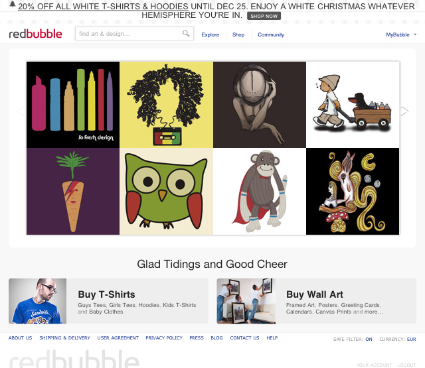Open the Explore menu
Screen dimensions: 425x368
click(x=210, y=34)
